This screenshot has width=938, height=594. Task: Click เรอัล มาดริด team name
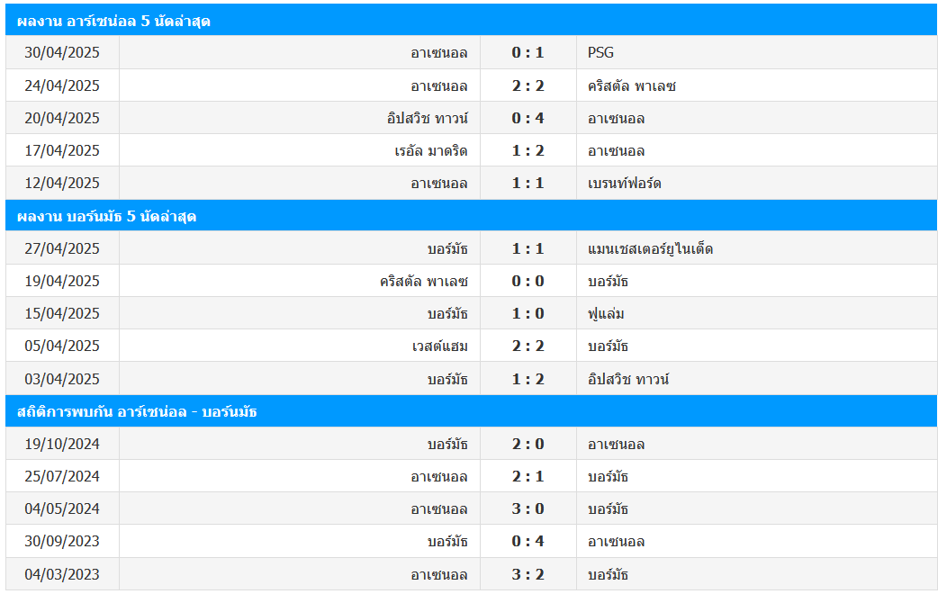click(x=430, y=150)
